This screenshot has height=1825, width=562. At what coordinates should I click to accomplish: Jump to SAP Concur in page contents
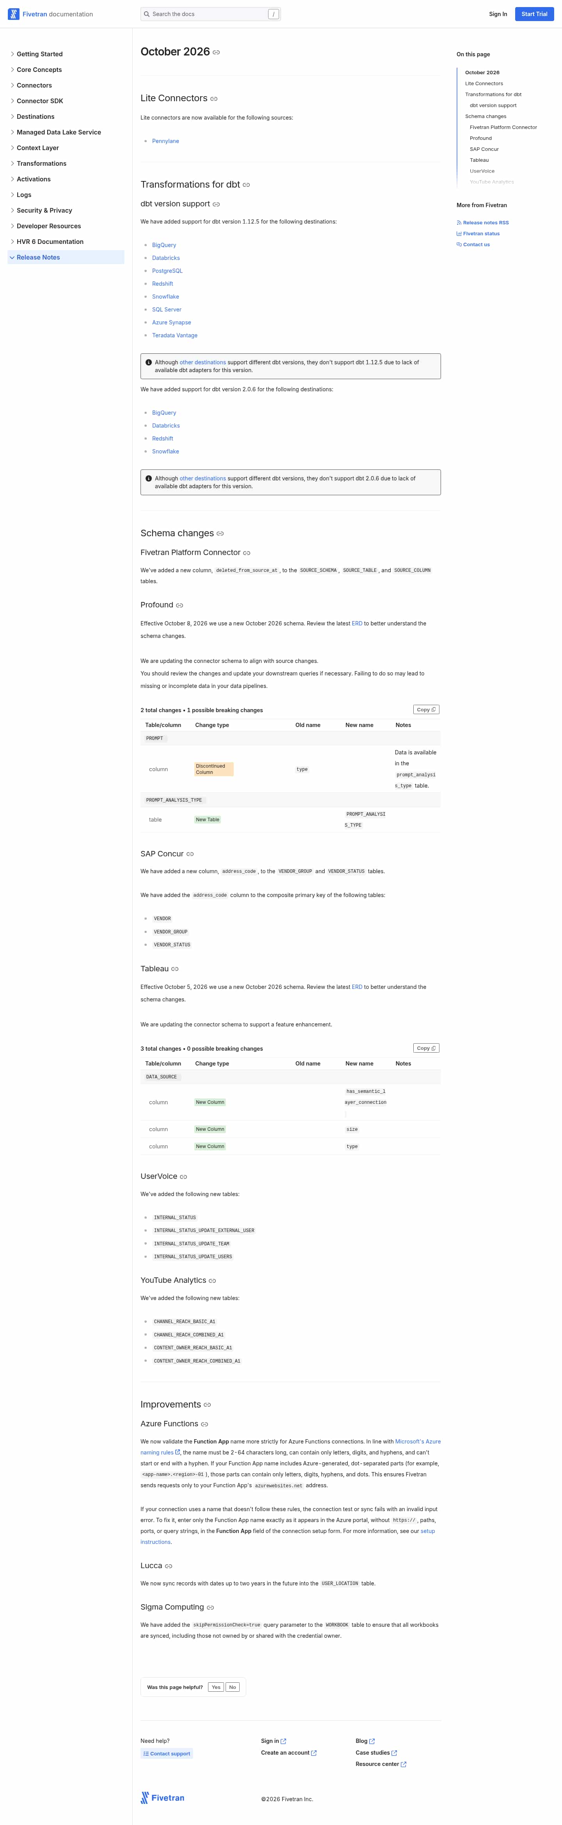coord(484,149)
